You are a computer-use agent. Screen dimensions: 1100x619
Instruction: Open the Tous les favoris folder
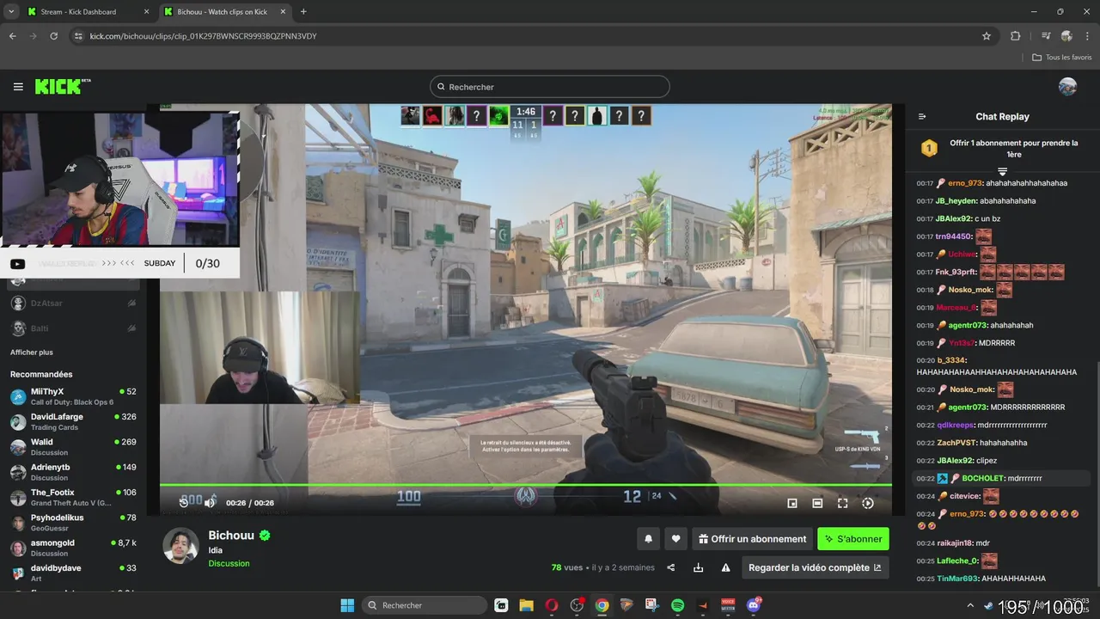coord(1062,58)
